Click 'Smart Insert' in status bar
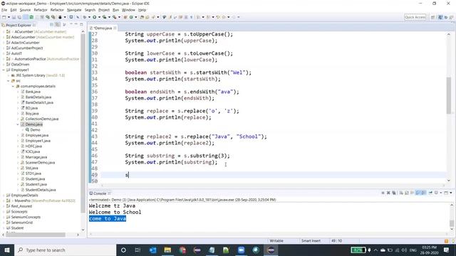456x256 pixels. pos(311,240)
